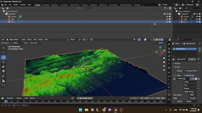This screenshot has height=113, width=202.
Task: Click the Blender icon in Windows taskbar
Action: pyautogui.click(x=116, y=110)
